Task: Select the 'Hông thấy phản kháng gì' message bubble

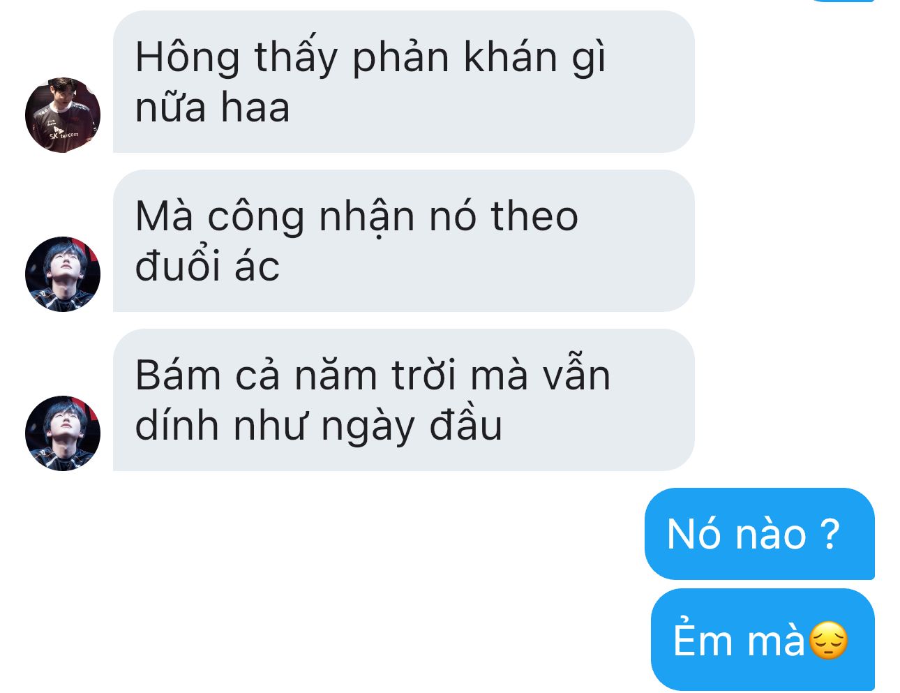Action: point(404,82)
